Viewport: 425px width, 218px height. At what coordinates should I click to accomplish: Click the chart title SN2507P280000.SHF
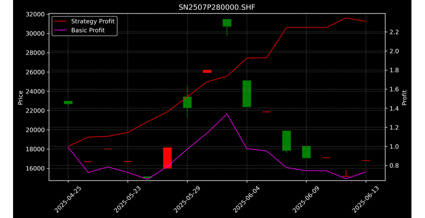tap(217, 7)
